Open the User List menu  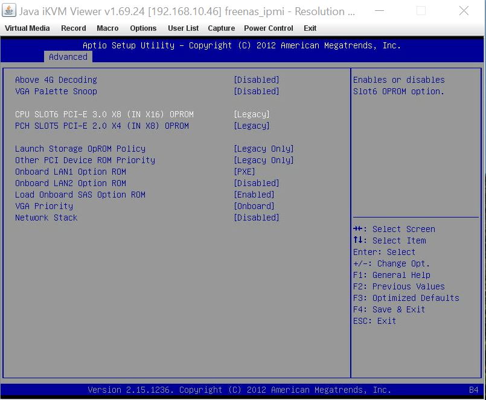pos(183,28)
